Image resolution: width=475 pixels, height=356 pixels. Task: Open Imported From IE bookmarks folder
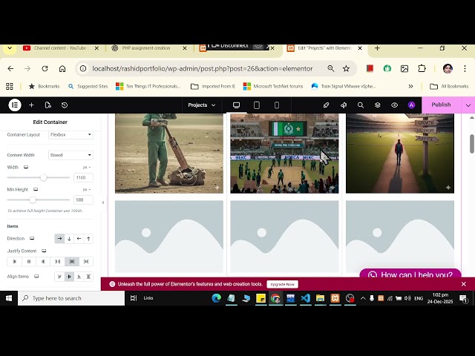pos(213,86)
